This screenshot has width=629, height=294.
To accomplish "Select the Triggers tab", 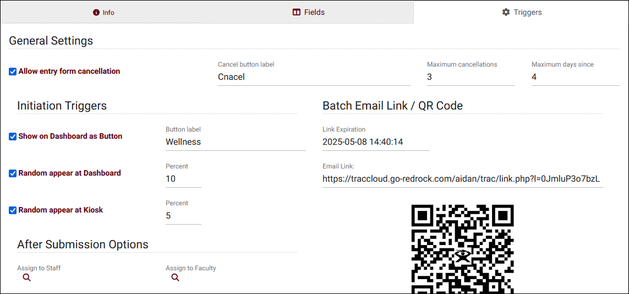I will (521, 12).
